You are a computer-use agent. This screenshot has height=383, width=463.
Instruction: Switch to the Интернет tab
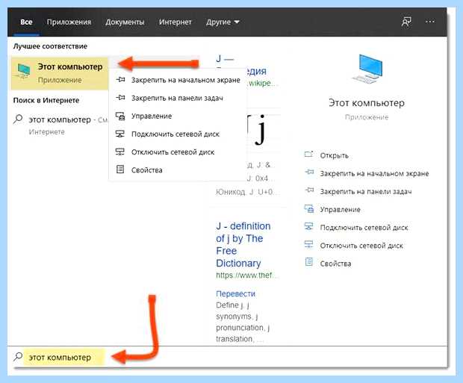point(175,22)
